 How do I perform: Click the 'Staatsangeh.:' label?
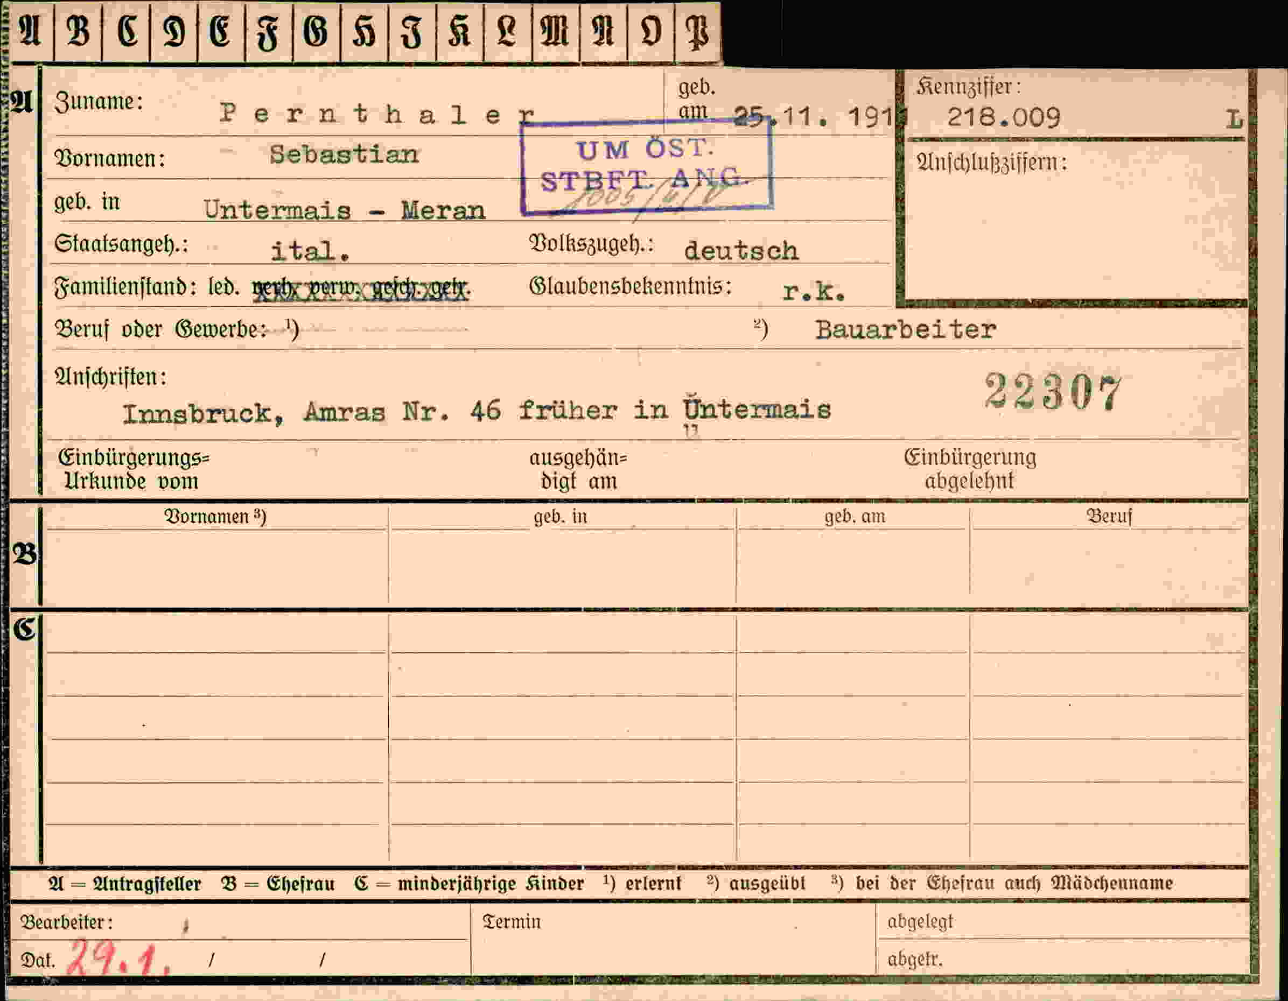coord(122,244)
